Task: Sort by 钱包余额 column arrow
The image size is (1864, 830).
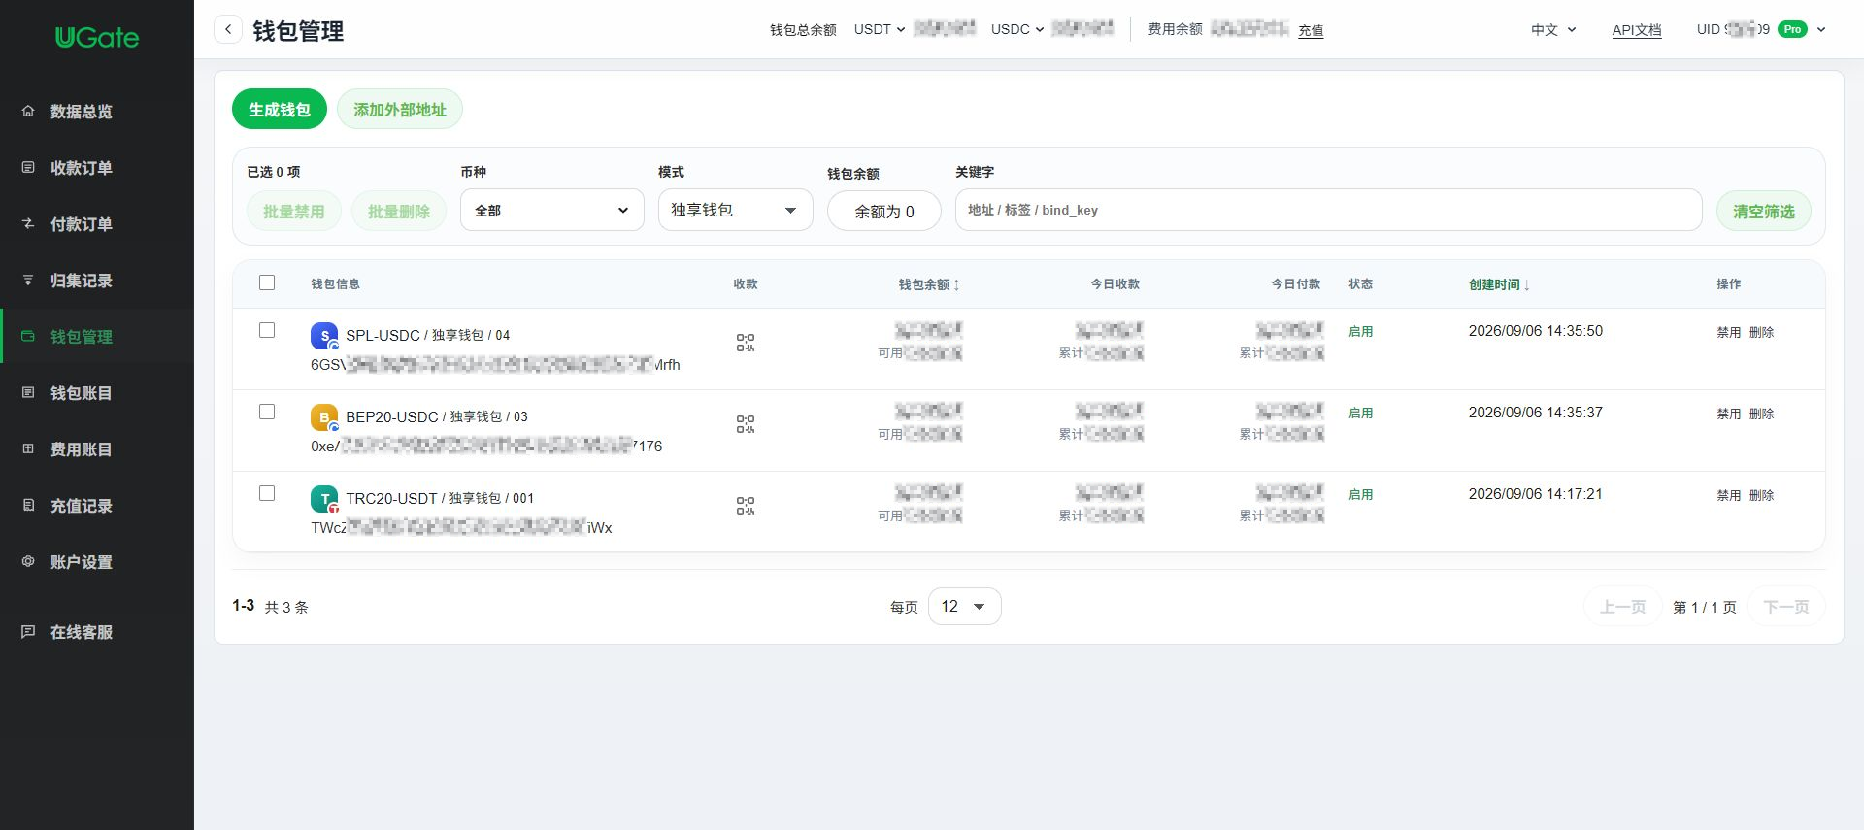Action: [x=956, y=284]
